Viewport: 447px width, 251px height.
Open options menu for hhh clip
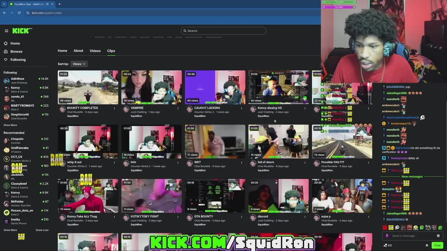178,162
